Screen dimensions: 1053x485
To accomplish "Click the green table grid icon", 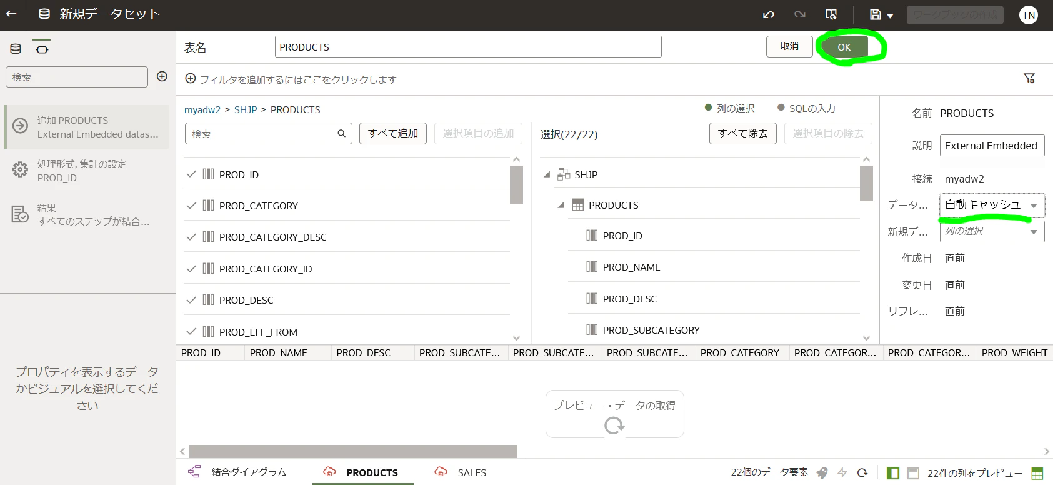I will click(x=1037, y=473).
